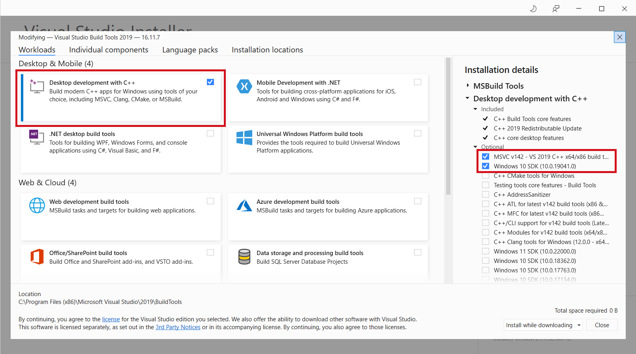Viewport: 636px width, 354px height.
Task: Click the Data storage database icon
Action: tap(244, 257)
